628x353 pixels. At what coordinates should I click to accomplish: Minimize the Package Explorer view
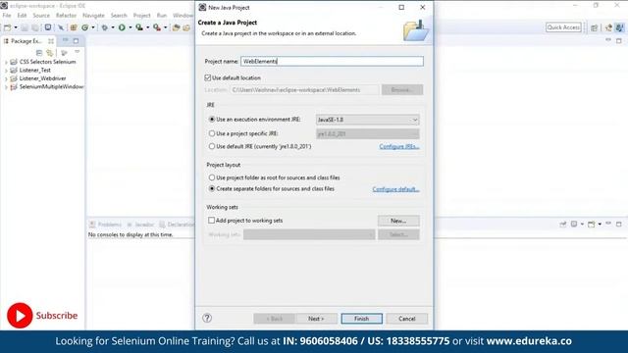66,40
